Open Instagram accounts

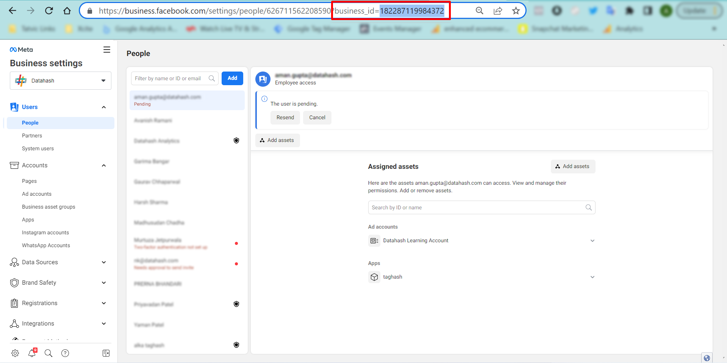pos(45,232)
